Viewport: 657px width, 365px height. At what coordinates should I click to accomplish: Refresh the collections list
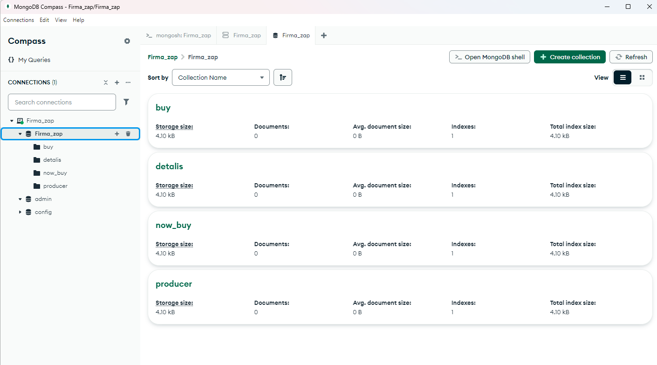click(631, 57)
